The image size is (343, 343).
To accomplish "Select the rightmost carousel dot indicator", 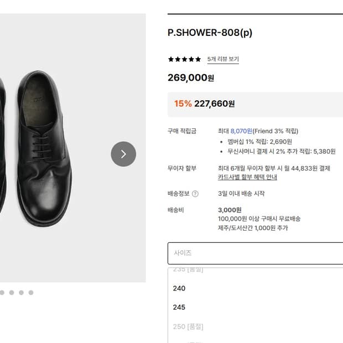I will 31,292.
